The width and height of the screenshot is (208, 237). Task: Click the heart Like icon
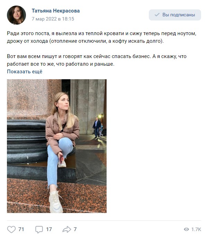click(x=11, y=229)
